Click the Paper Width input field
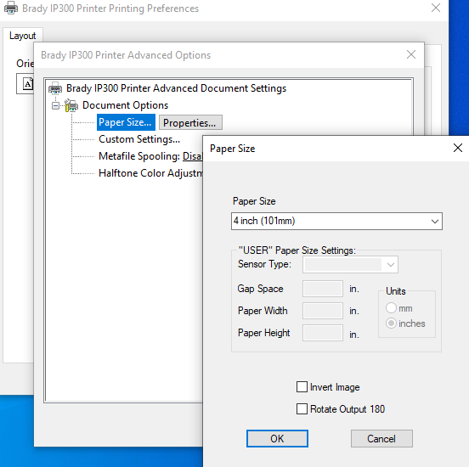The image size is (469, 467). click(323, 311)
